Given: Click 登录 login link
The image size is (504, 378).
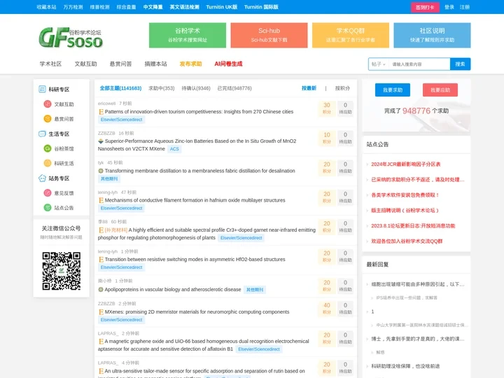Looking at the screenshot, I should pyautogui.click(x=449, y=7).
